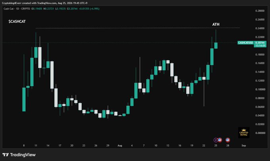Click date 14 on the time axis
The height and width of the screenshot is (161, 270).
click(48, 146)
